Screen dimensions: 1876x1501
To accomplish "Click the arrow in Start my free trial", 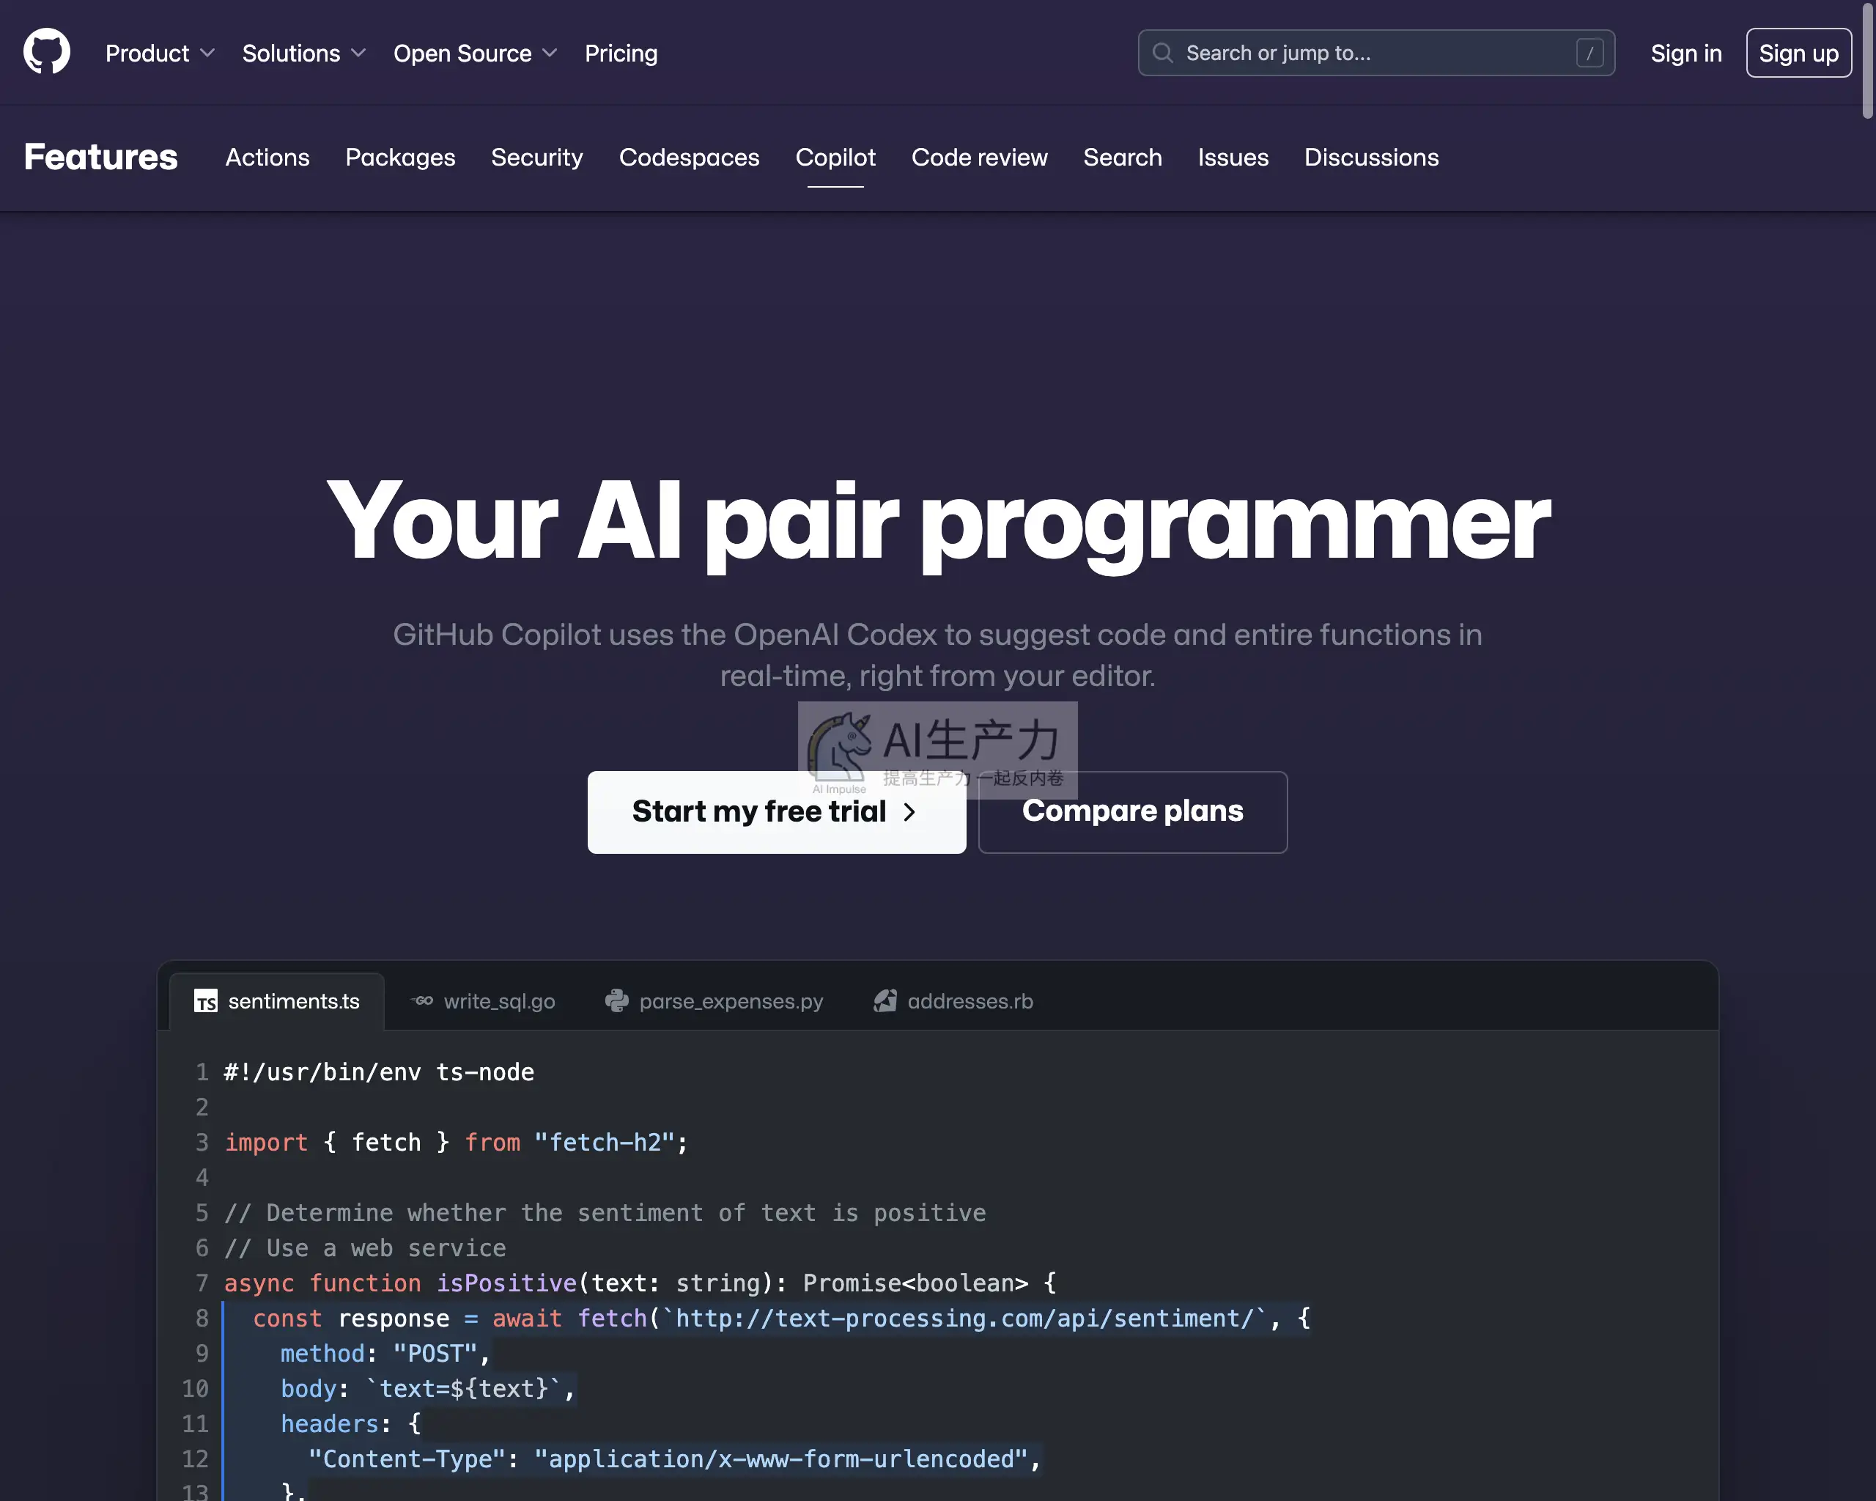I will tap(909, 812).
